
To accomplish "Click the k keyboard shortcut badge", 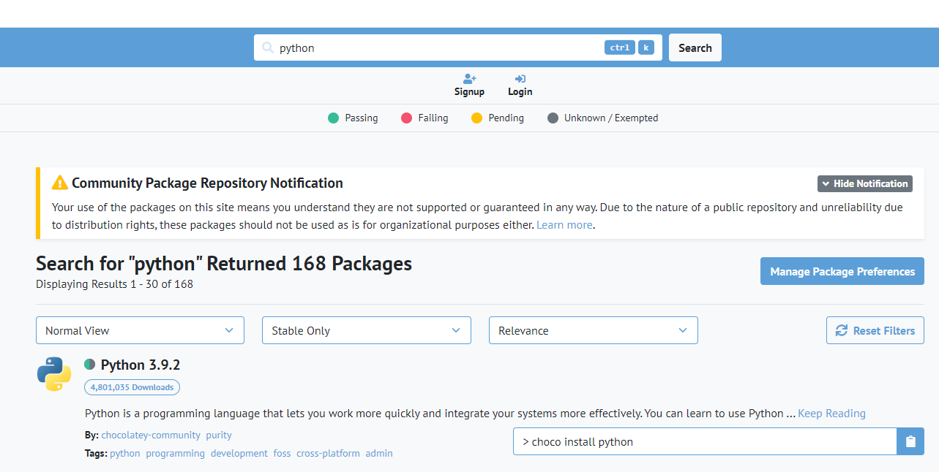I will [x=646, y=47].
